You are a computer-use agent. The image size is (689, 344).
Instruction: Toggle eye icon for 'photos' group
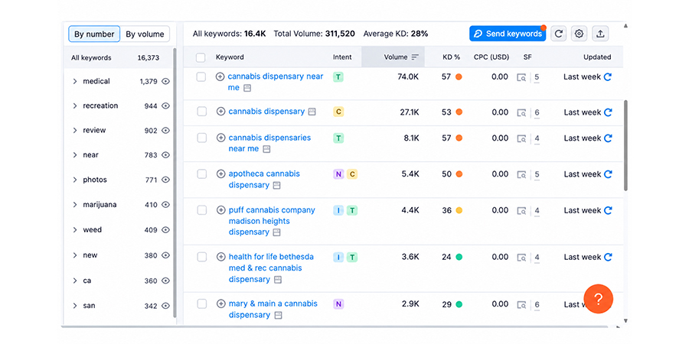tap(165, 180)
